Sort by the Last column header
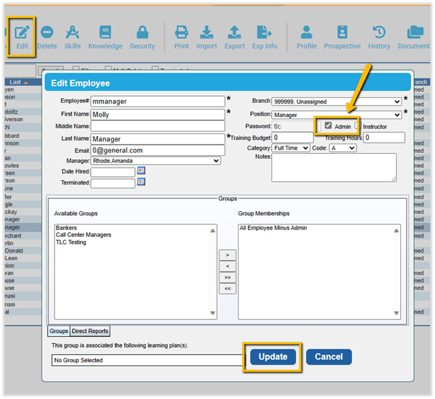This screenshot has height=399, width=435. (x=18, y=82)
